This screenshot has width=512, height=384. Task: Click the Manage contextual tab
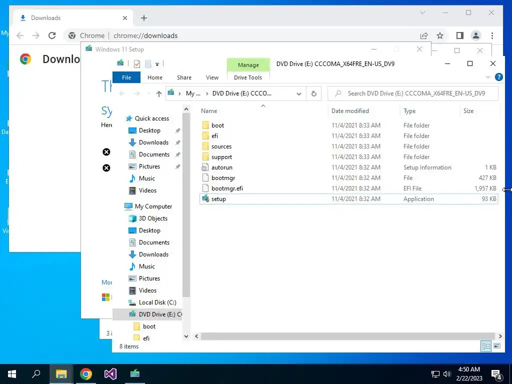248,64
